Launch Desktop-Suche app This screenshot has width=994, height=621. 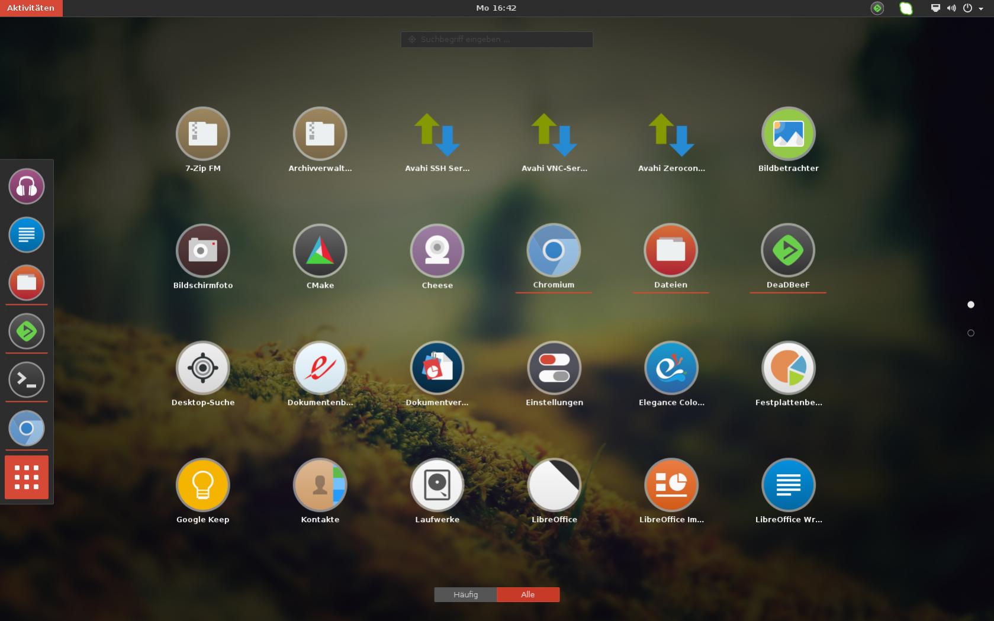tap(202, 368)
